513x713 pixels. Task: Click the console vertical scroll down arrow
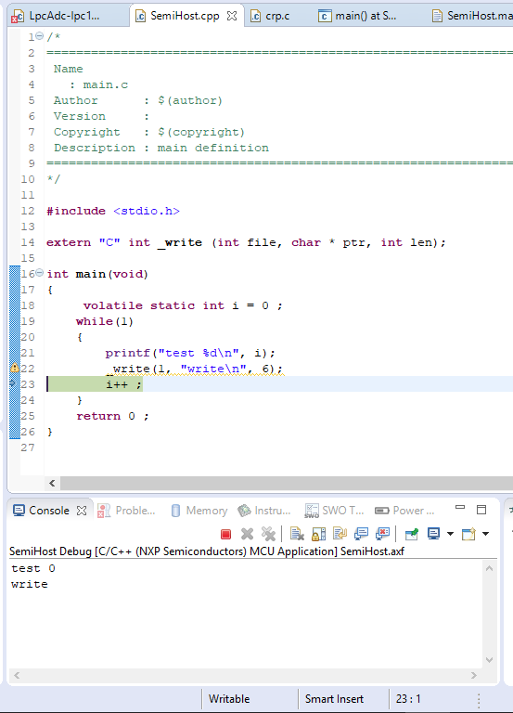pos(490,660)
